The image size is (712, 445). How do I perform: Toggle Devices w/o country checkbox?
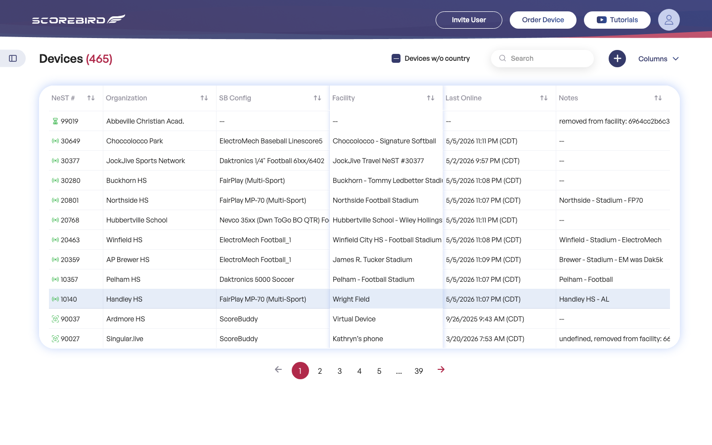pyautogui.click(x=396, y=58)
